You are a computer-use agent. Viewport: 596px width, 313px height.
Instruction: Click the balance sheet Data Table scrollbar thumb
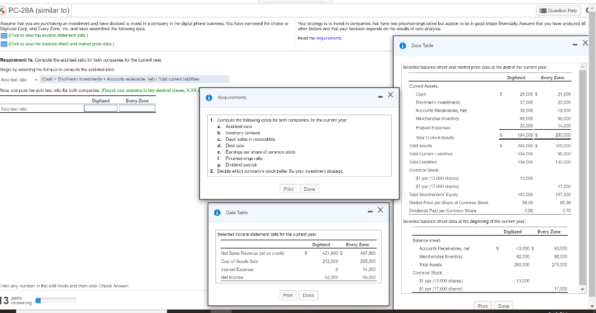coord(582,177)
